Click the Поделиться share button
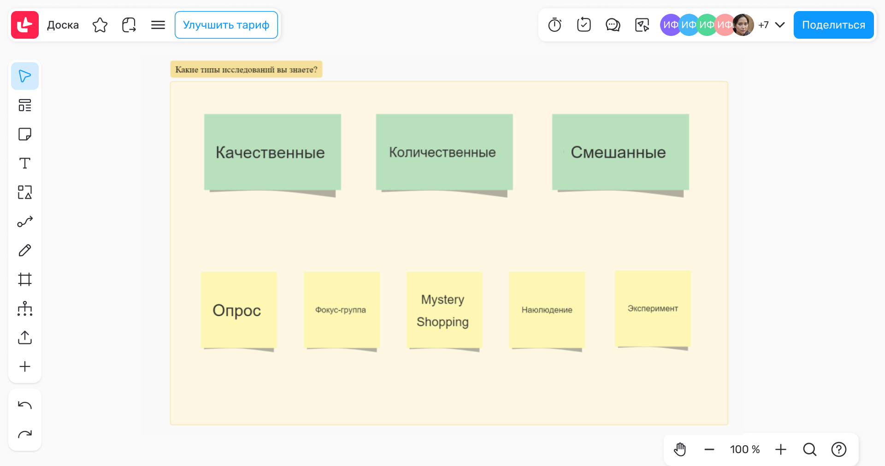This screenshot has height=466, width=885. pos(834,25)
